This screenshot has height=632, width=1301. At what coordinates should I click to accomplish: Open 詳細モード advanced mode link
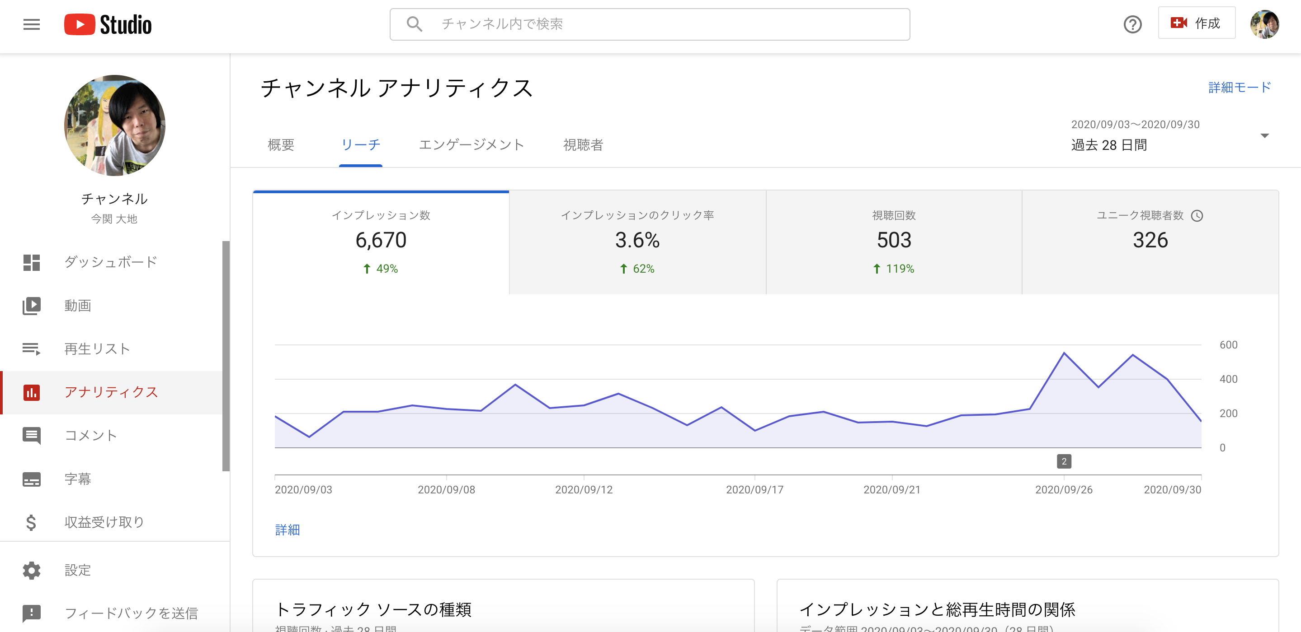point(1240,87)
